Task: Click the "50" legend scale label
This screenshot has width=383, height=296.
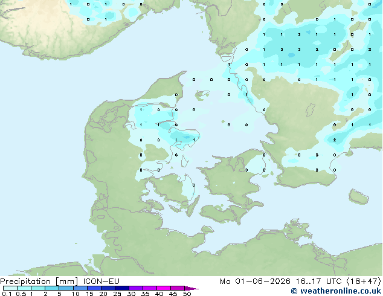Action: point(187,294)
